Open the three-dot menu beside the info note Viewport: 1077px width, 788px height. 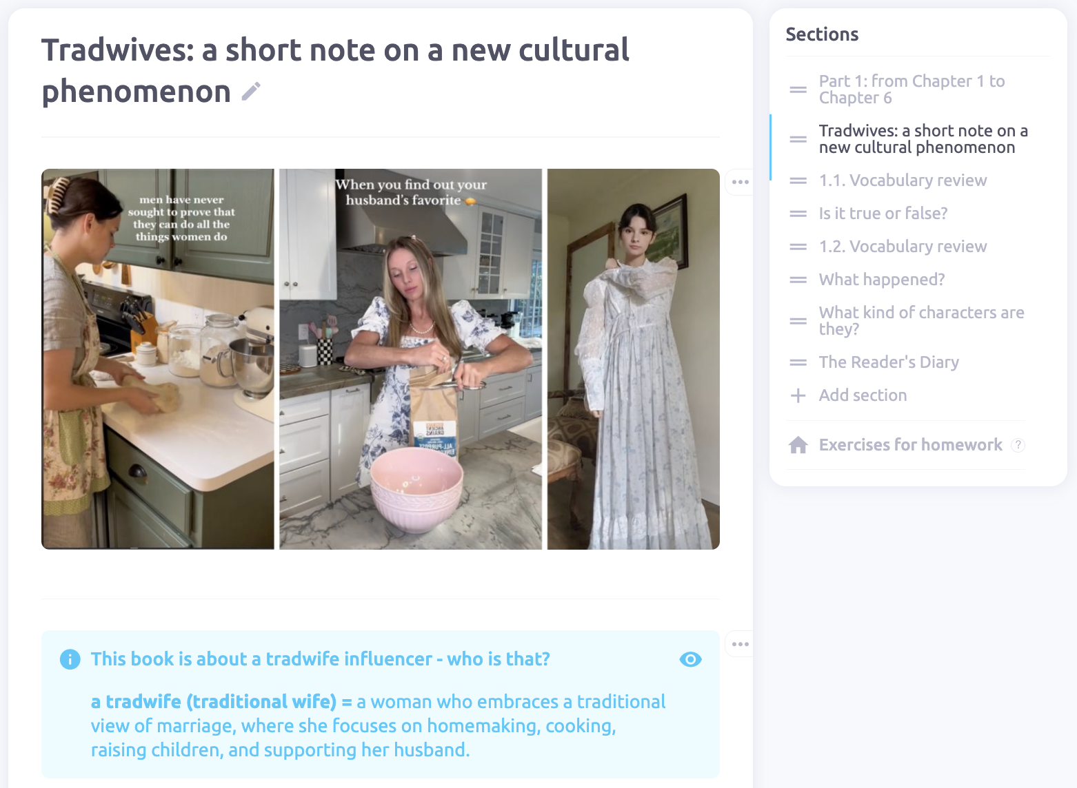(x=741, y=644)
